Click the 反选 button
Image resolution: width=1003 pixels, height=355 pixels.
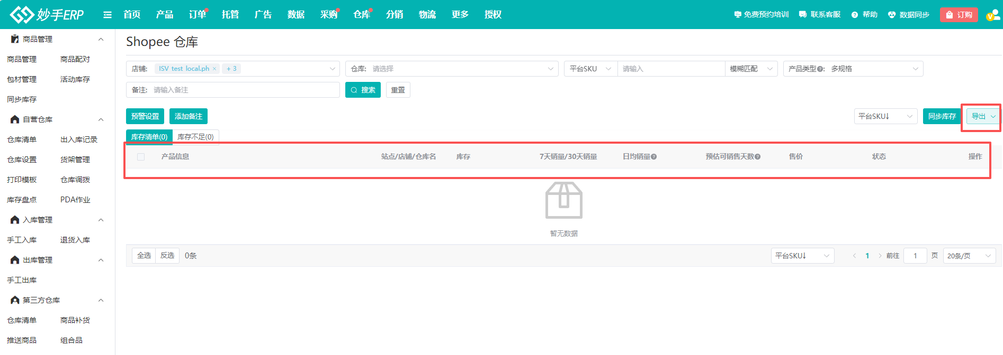click(167, 256)
